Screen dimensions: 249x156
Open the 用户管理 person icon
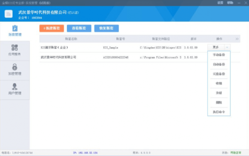(15, 87)
